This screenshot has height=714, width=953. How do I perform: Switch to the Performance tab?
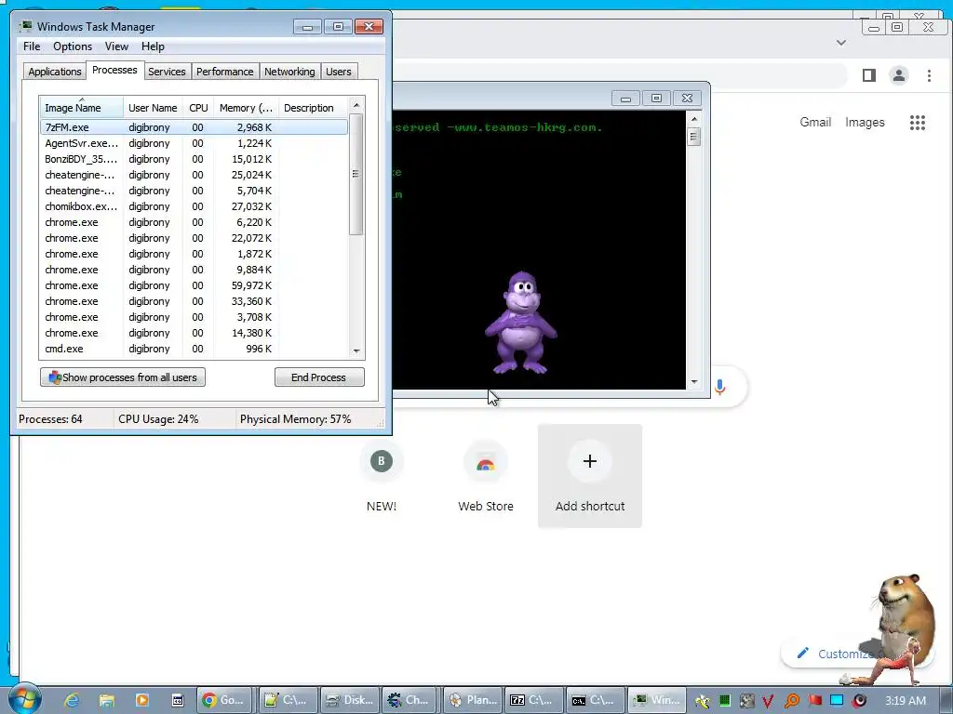click(224, 72)
